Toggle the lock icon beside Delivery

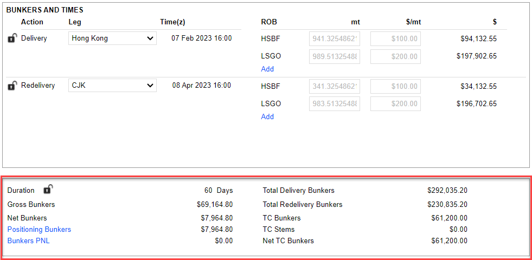[12, 38]
